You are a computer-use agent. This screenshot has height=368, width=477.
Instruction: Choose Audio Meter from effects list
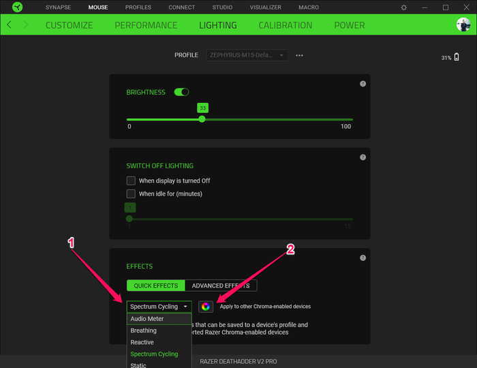(x=159, y=319)
